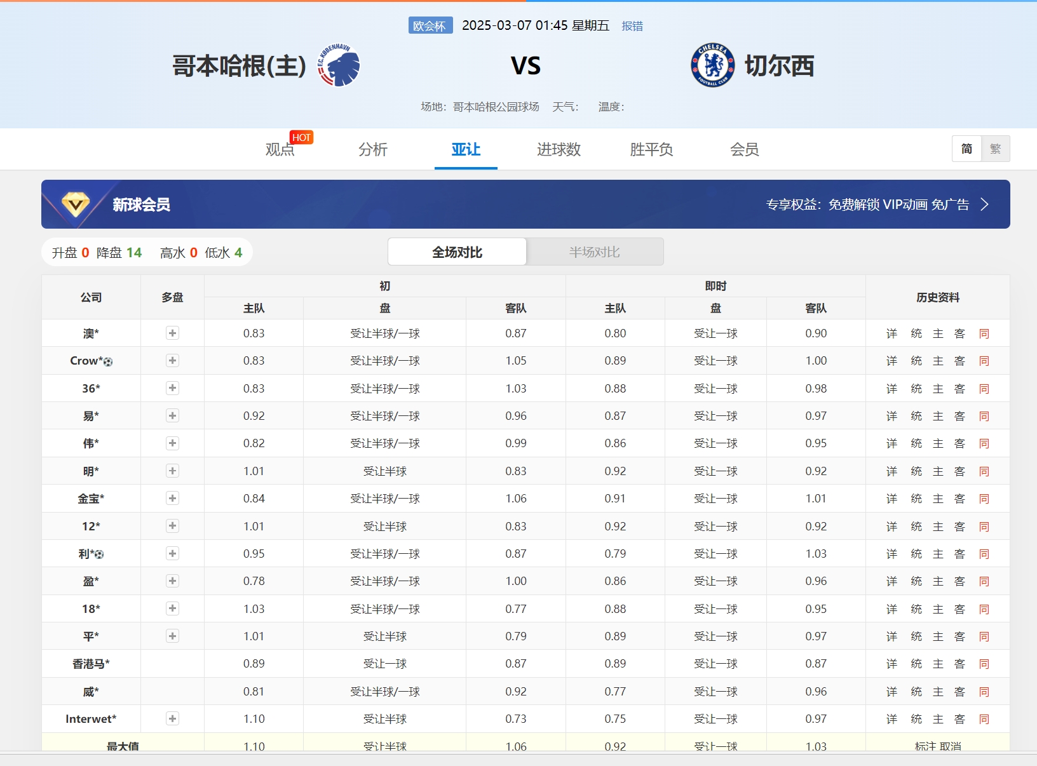Click the diamond VIP icon in banner

click(x=76, y=204)
